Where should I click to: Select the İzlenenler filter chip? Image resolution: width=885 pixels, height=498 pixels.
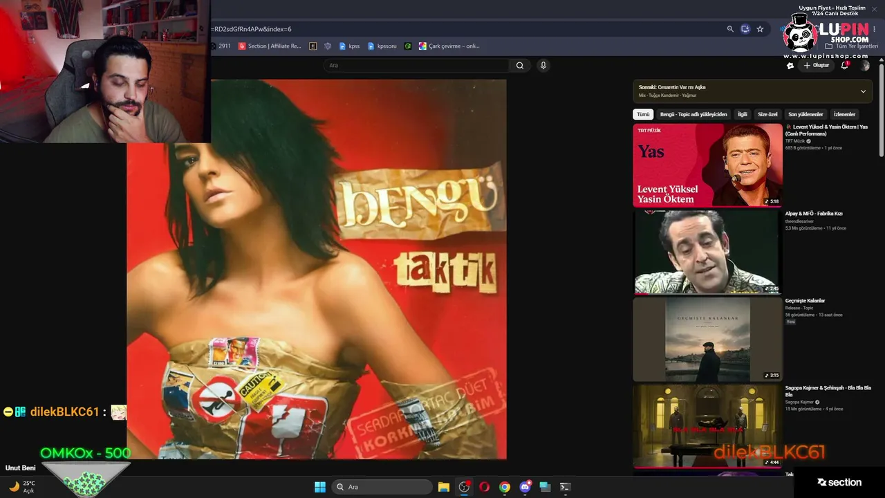coord(844,114)
